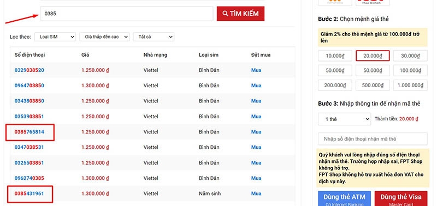Open phone number 0343803850
437x206 pixels.
point(29,101)
